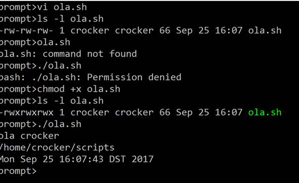Click the word 'found' in the error message

point(123,54)
